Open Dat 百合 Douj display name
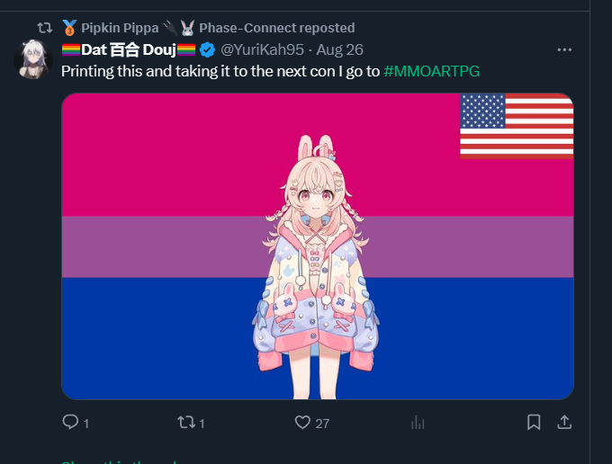Image resolution: width=612 pixels, height=464 pixels. pos(129,50)
